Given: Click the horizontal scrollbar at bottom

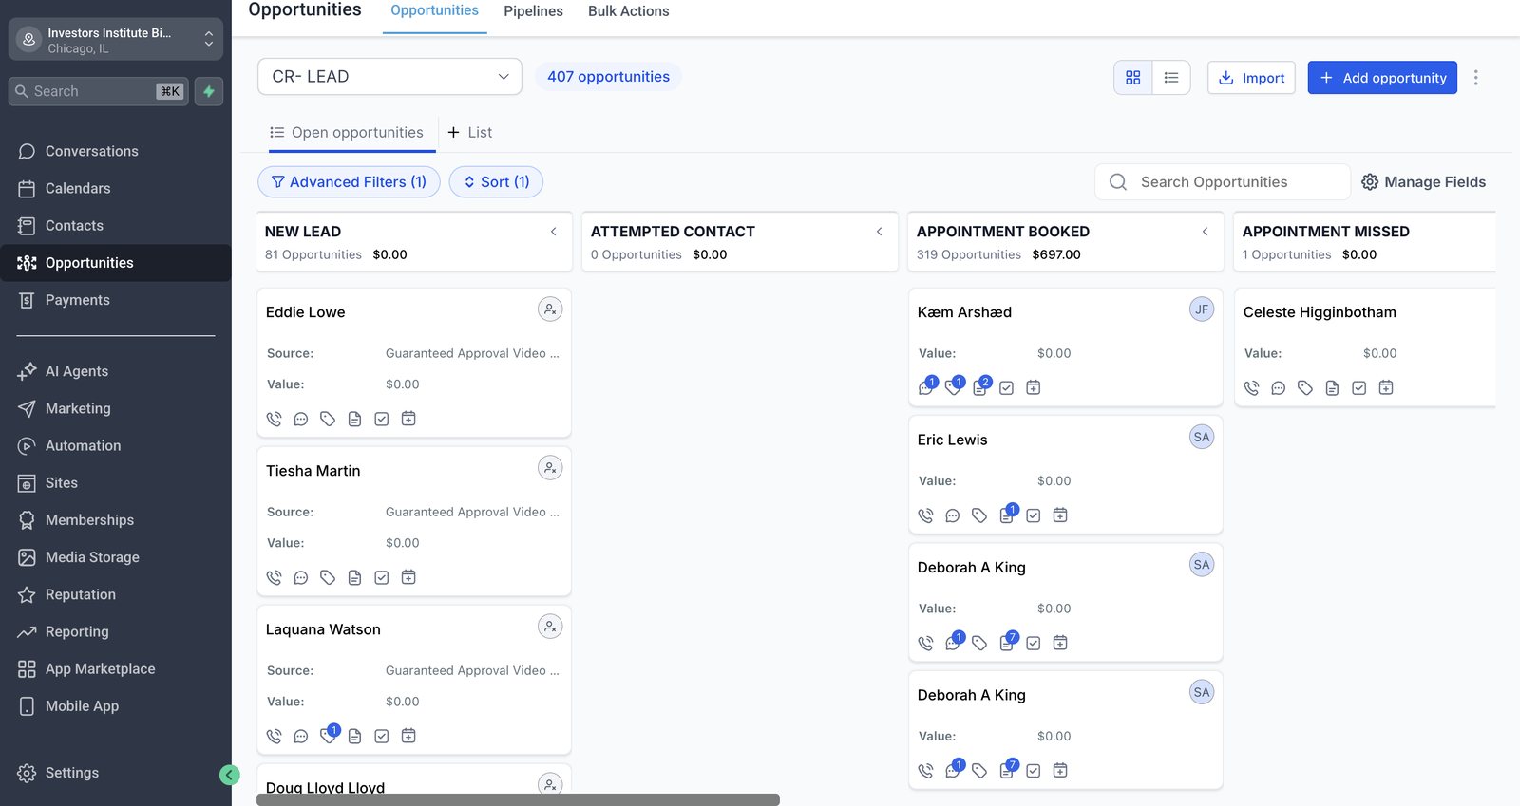Looking at the screenshot, I should coord(518,799).
